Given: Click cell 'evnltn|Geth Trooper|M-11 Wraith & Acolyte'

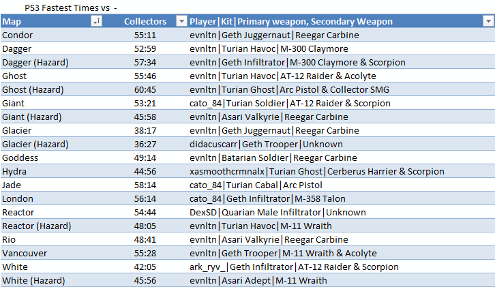Looking at the screenshot, I should (342, 253).
